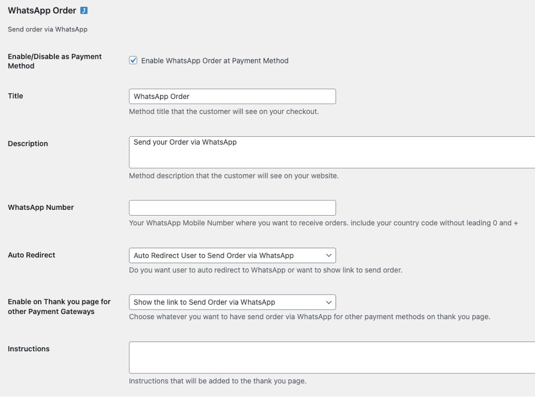Click into the Instructions text area
This screenshot has width=535, height=397.
[332, 358]
